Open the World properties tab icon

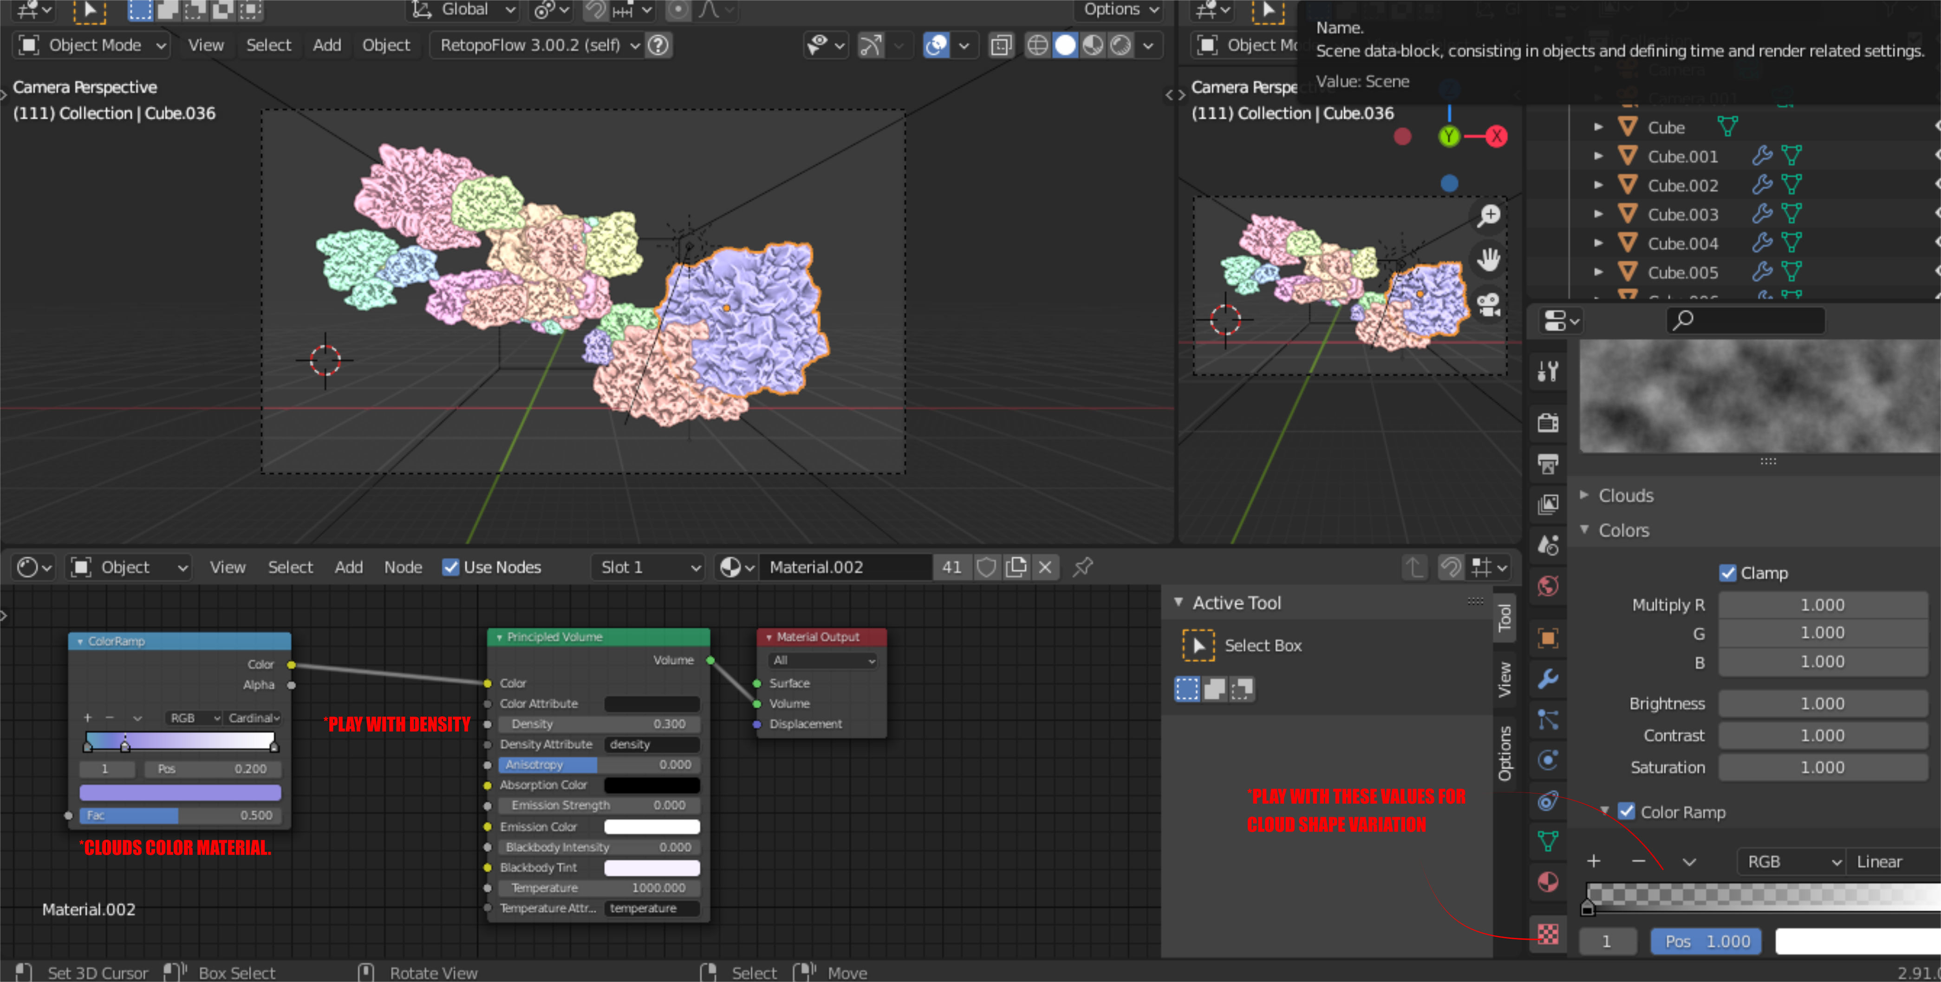pos(1548,586)
